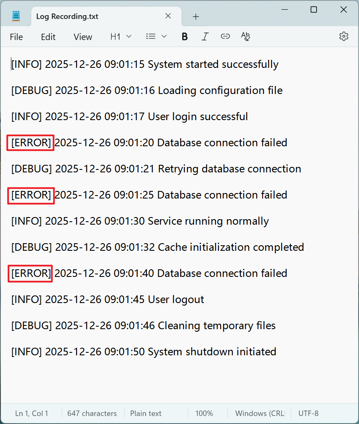The width and height of the screenshot is (359, 424).
Task: Open the View menu
Action: [x=82, y=37]
